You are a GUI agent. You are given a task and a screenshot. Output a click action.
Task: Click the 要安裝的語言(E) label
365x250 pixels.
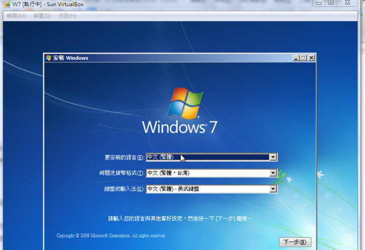click(124, 158)
